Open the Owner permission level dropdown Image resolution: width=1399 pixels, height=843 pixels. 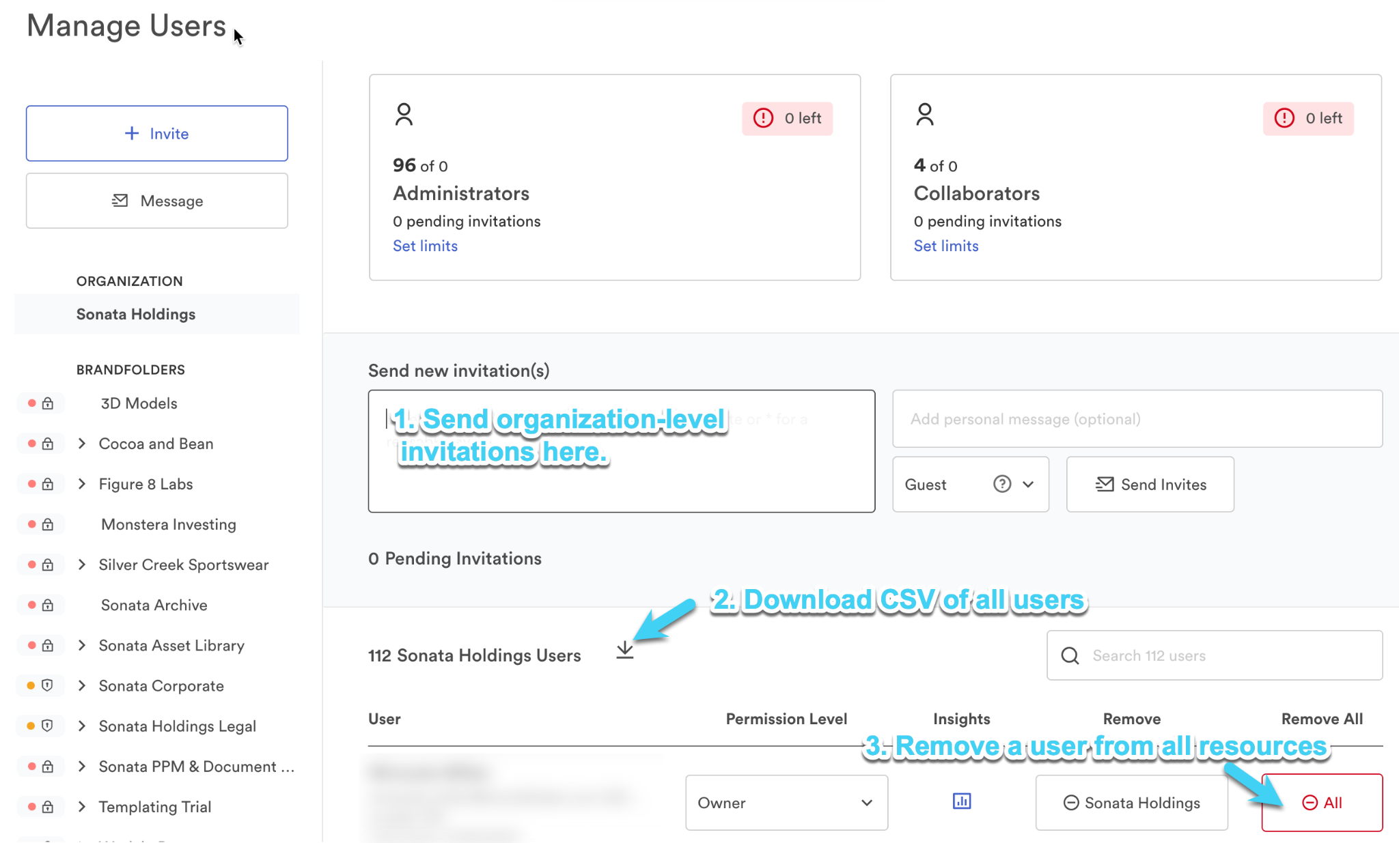(786, 803)
